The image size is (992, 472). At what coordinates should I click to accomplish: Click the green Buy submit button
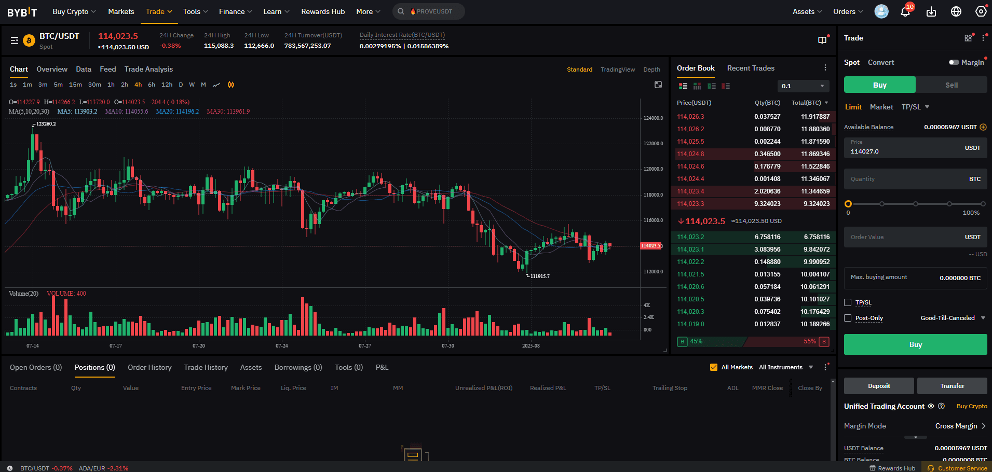pos(915,344)
